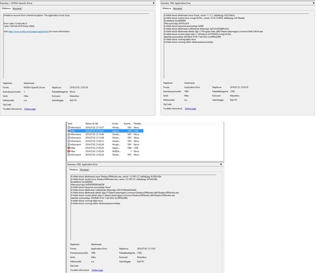
Task: Click first ShadowOfMordor.exe application name line
Action: (x=116, y=177)
